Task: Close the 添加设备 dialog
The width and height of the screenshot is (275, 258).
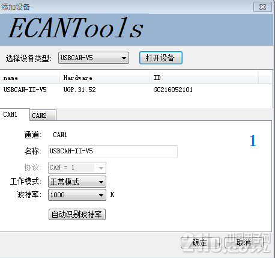Action: coord(263,7)
